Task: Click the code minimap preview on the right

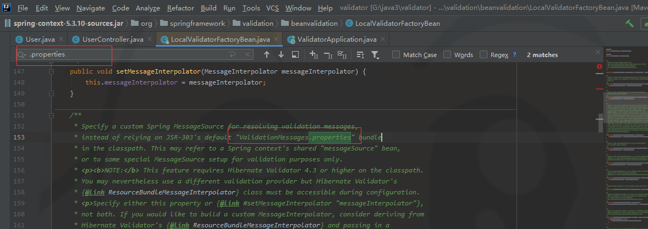Action: click(626, 138)
